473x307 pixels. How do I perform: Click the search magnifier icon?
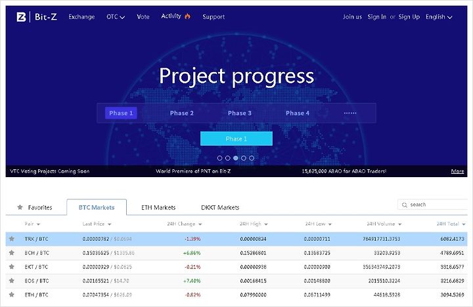(405, 205)
